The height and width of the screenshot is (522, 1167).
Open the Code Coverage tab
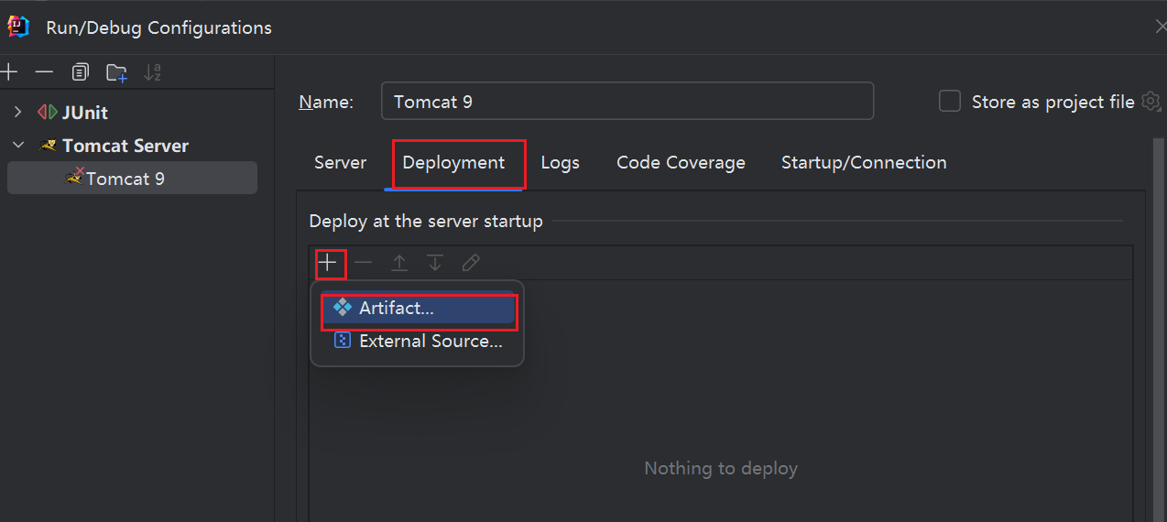click(x=681, y=163)
